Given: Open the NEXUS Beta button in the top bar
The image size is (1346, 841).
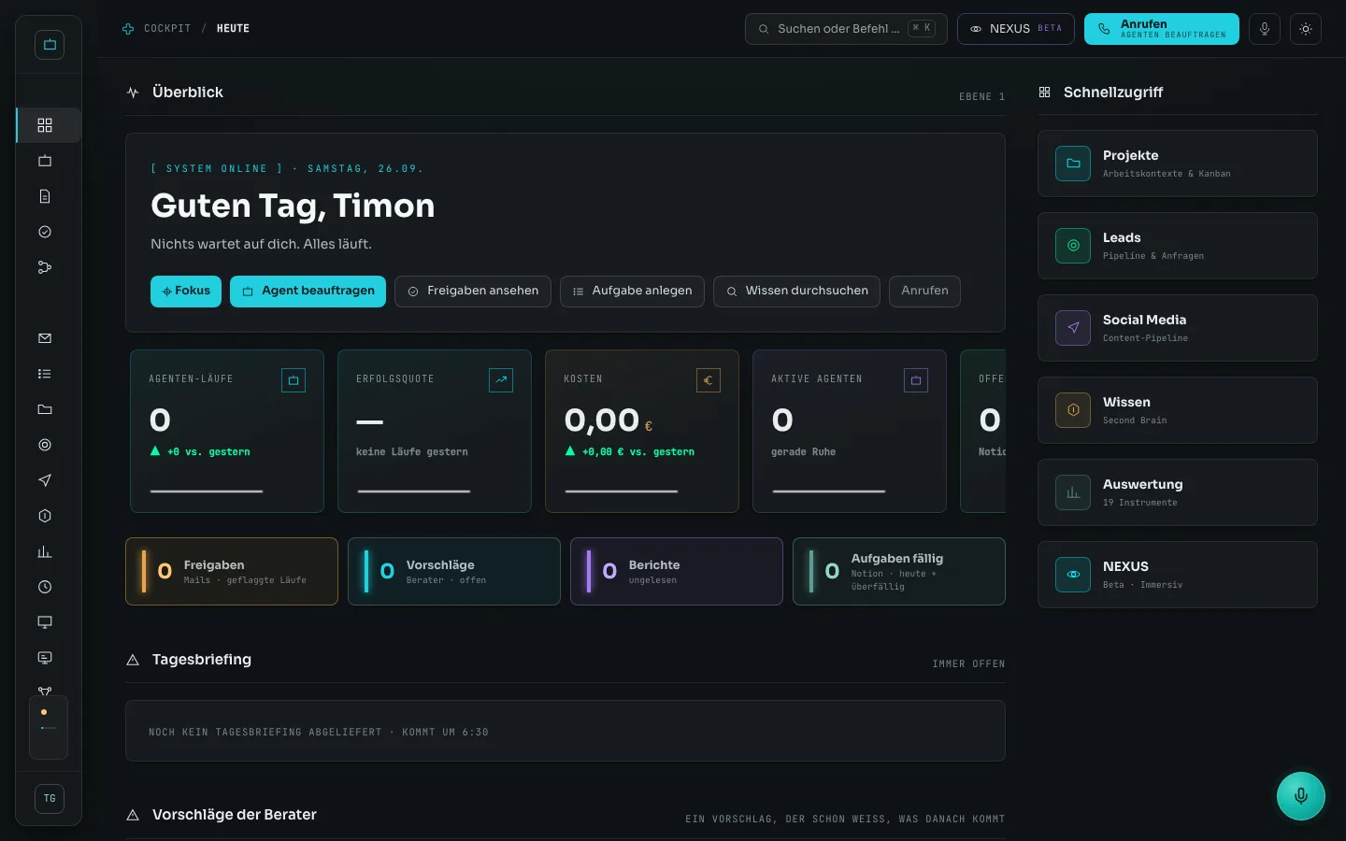Looking at the screenshot, I should 1016,29.
